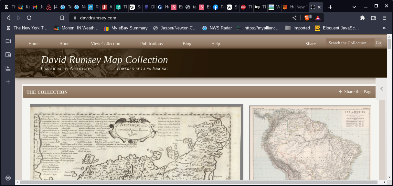Switch to the Facebook tab
The height and width of the screenshot is (186, 393).
coord(219,7)
